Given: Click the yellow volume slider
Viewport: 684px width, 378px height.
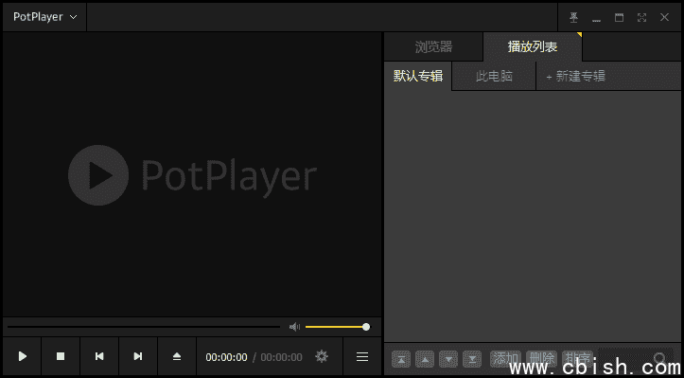Looking at the screenshot, I should click(x=337, y=327).
